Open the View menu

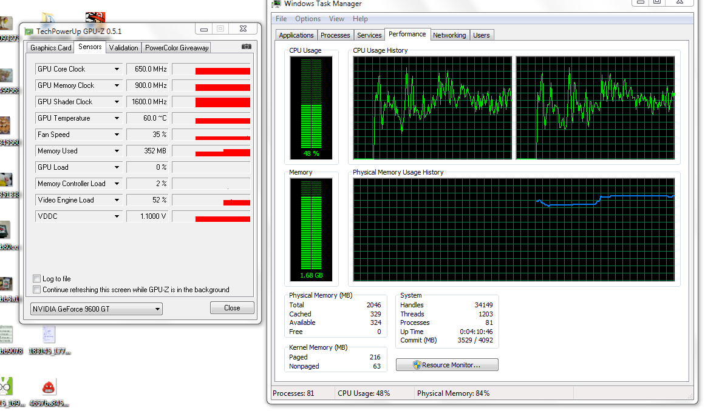pos(336,19)
